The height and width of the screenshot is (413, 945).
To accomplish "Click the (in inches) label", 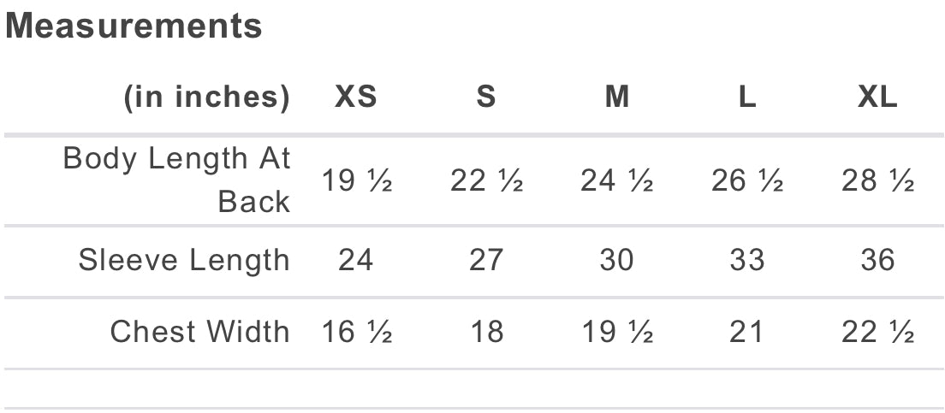I will pos(207,97).
